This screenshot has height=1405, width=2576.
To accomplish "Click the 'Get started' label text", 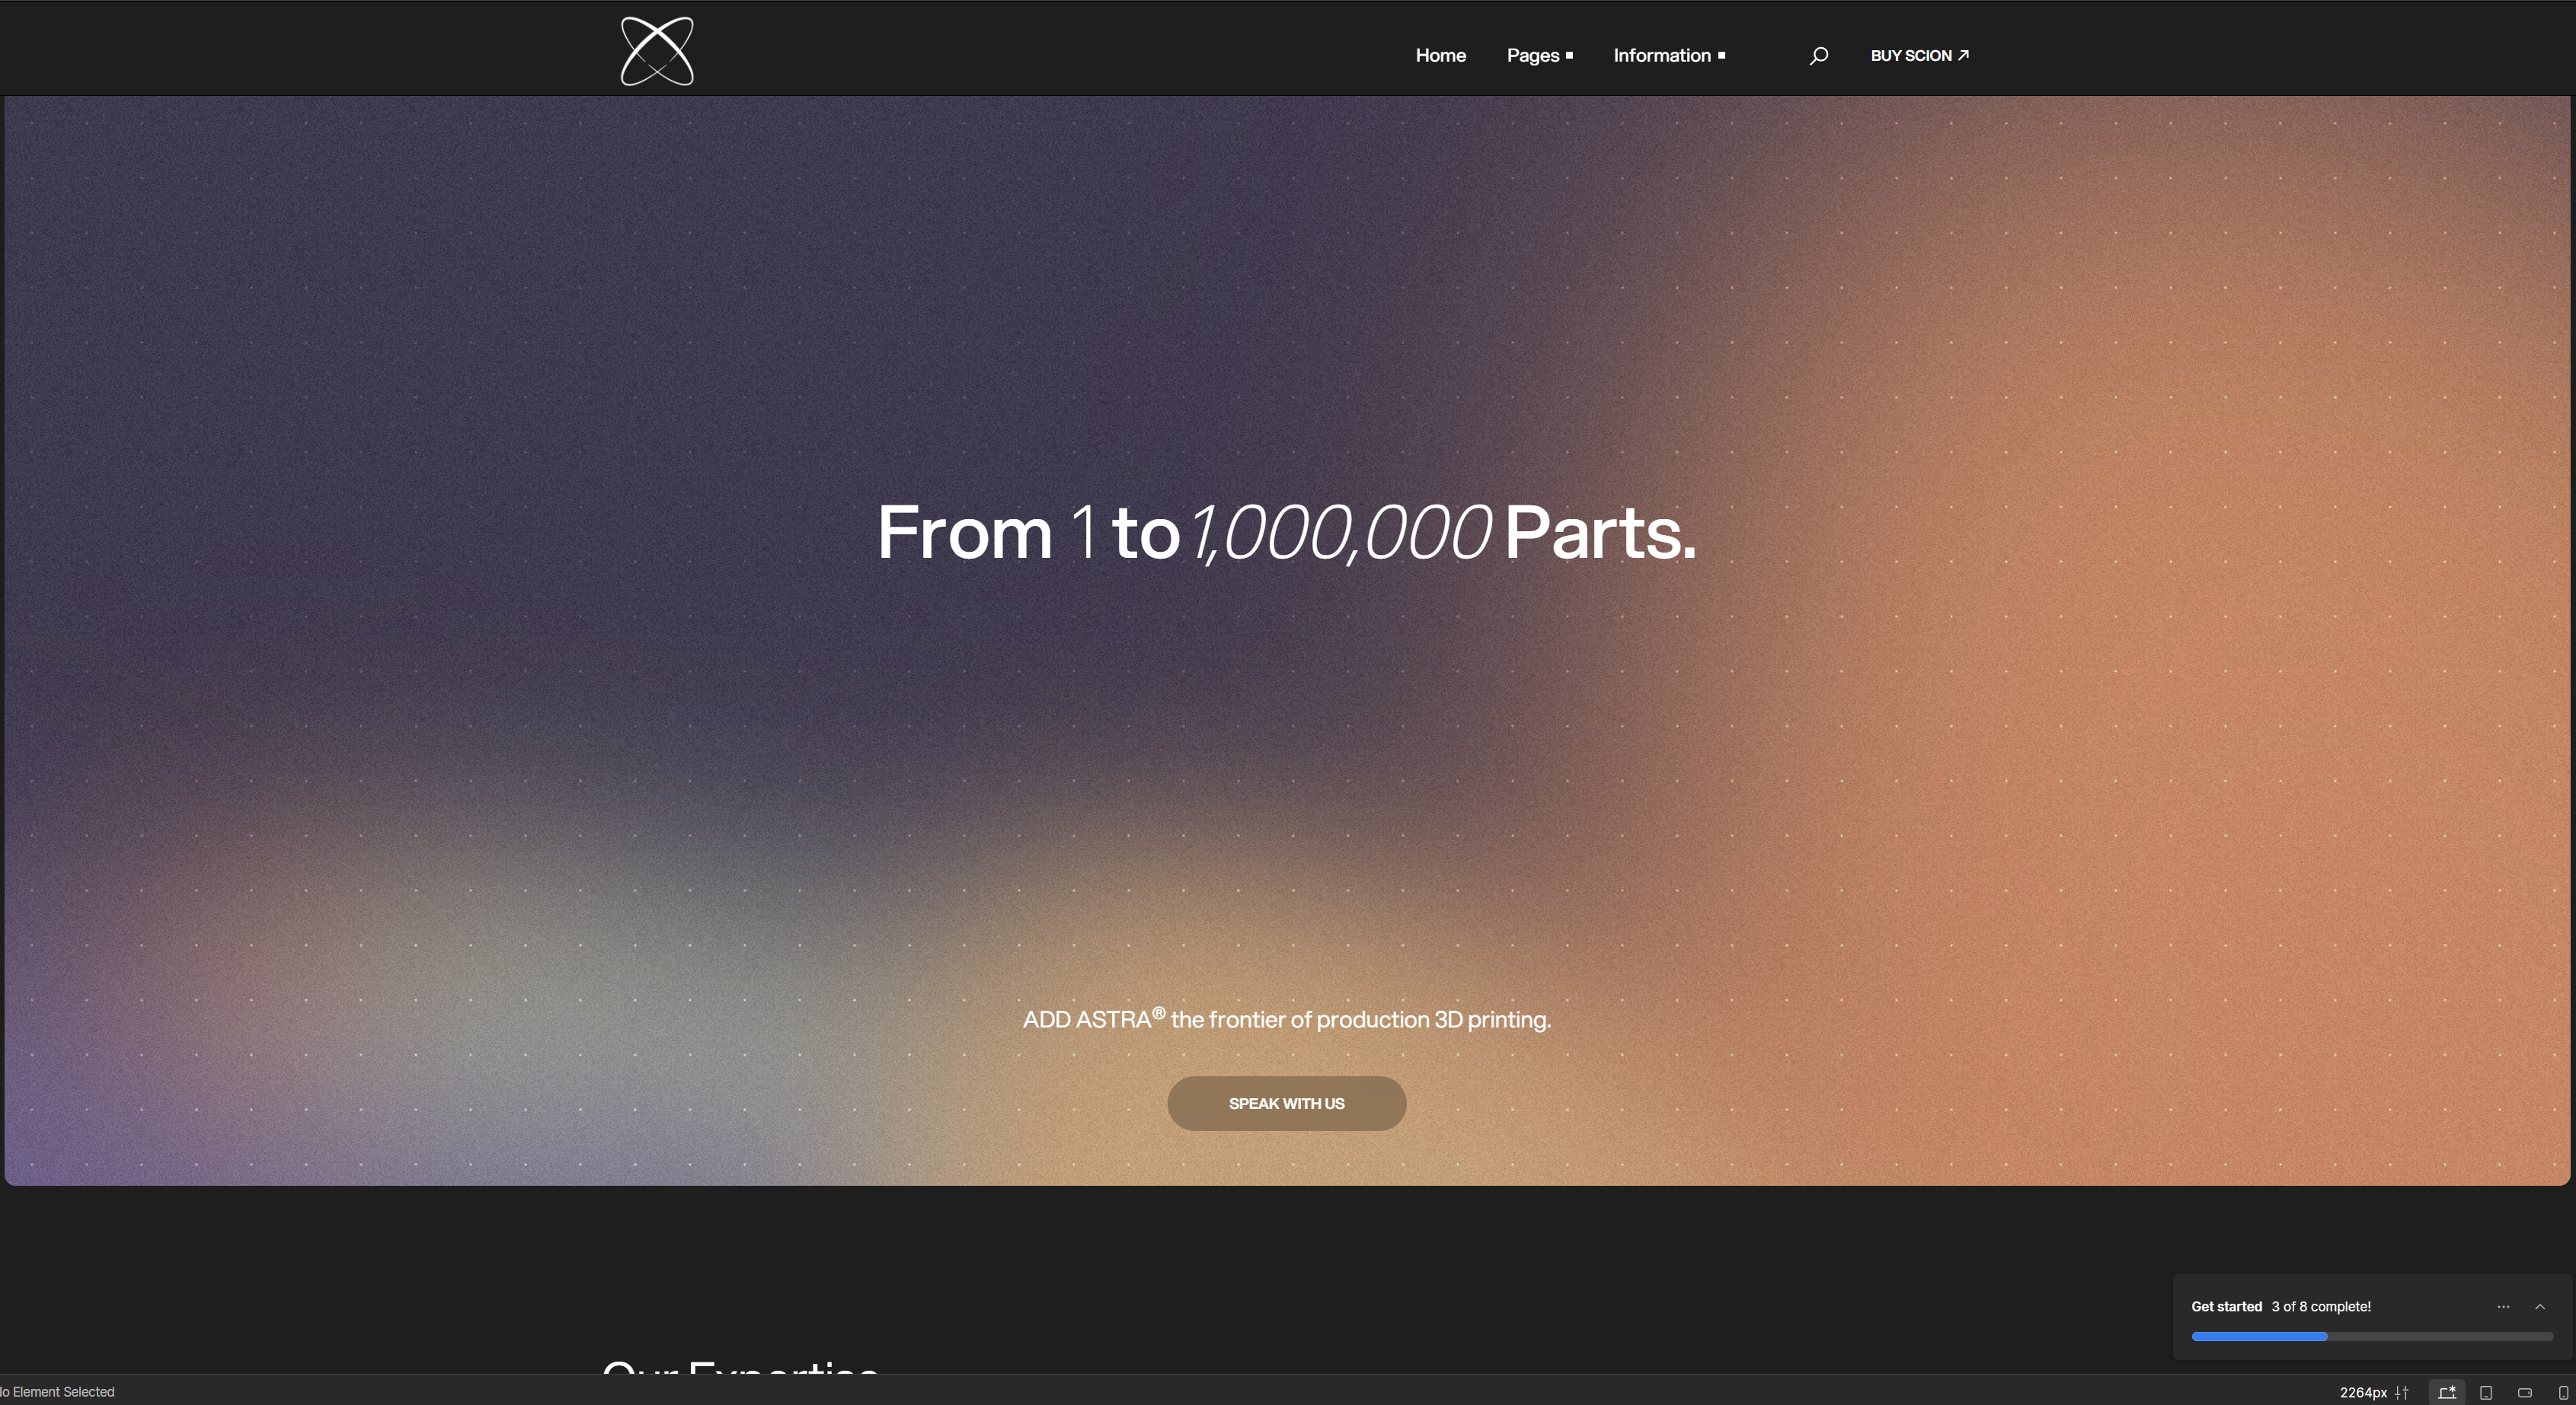I will pos(2226,1307).
